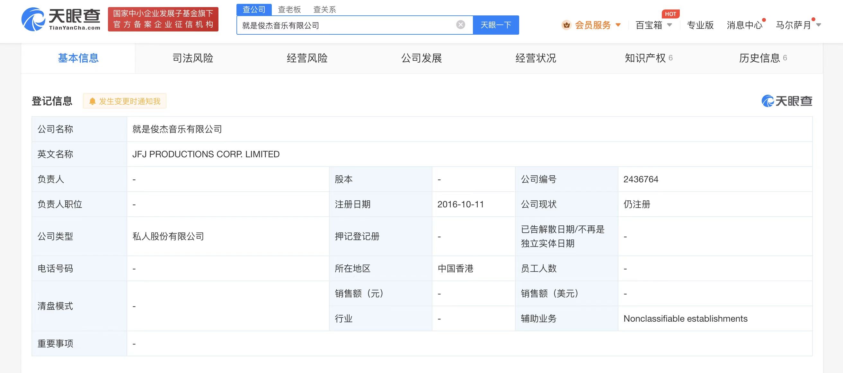Image resolution: width=843 pixels, height=373 pixels.
Task: Click the 天眼一下 search button
Action: pyautogui.click(x=495, y=25)
